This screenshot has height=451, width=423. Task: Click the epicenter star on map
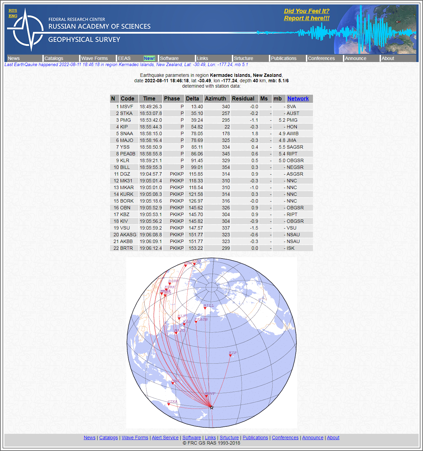(x=212, y=408)
